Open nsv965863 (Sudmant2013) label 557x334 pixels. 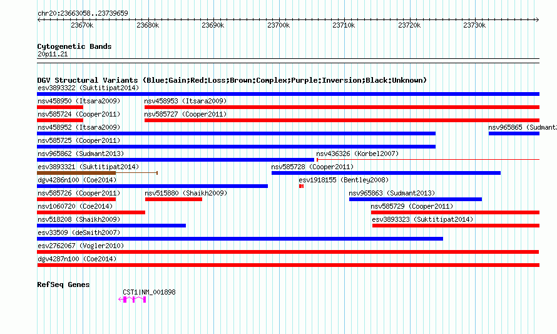392,193
